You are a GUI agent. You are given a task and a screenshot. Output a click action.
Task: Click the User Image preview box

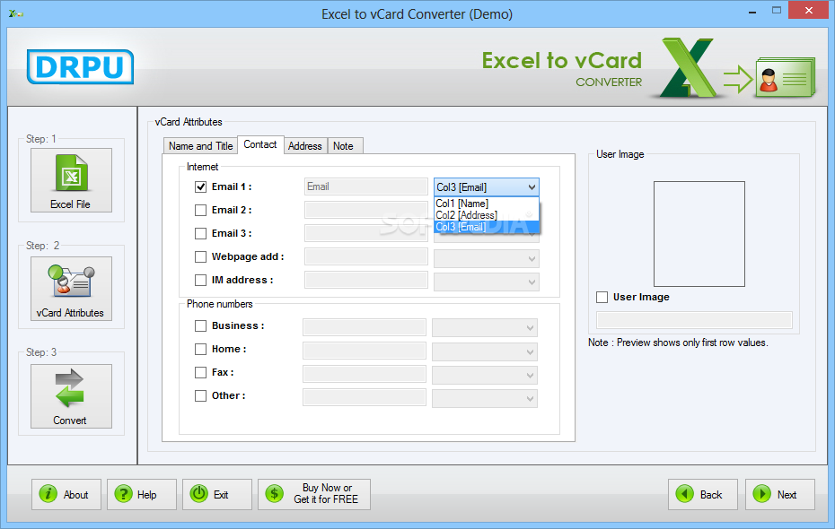(x=699, y=234)
